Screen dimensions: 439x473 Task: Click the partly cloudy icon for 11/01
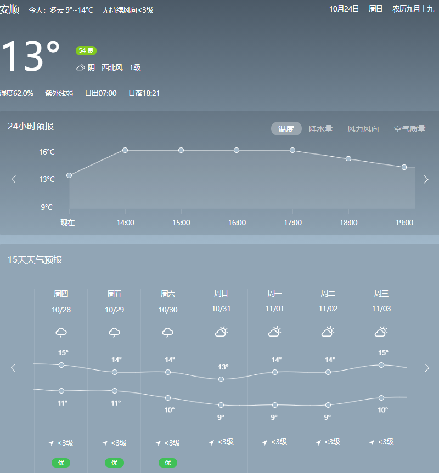click(274, 332)
